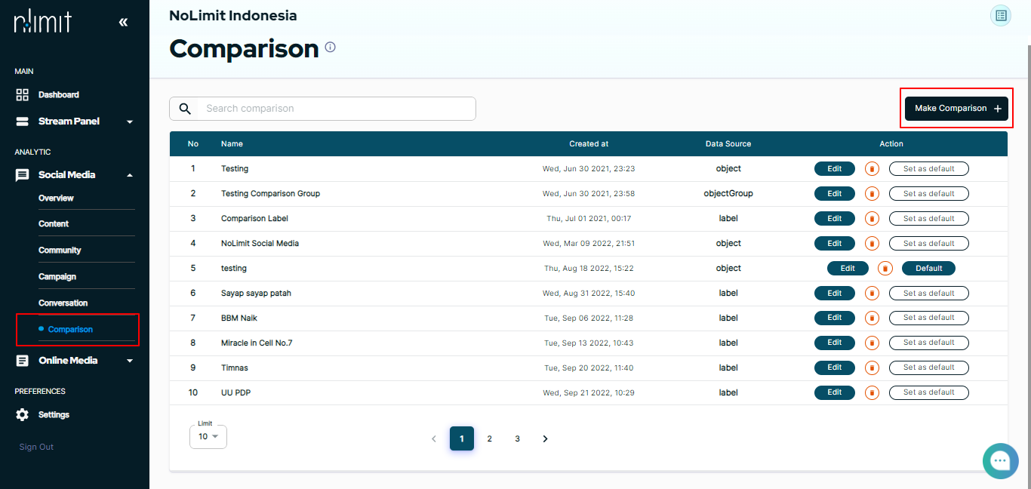Click the Search comparison input field

pos(323,109)
